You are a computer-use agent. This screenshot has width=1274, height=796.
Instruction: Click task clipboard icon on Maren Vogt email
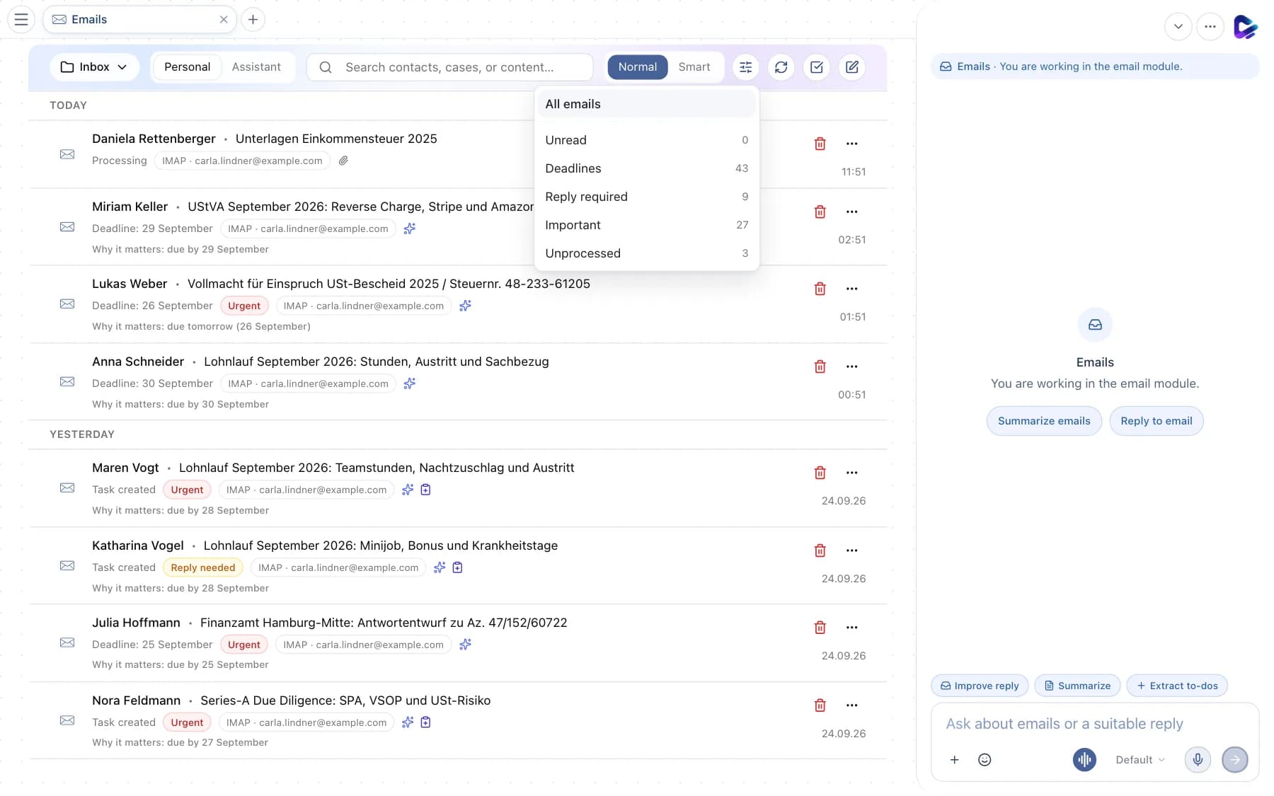(425, 490)
